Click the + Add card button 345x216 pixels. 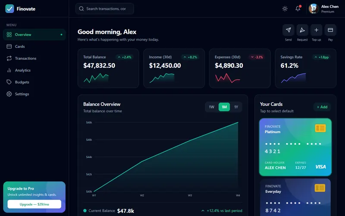coord(322,107)
